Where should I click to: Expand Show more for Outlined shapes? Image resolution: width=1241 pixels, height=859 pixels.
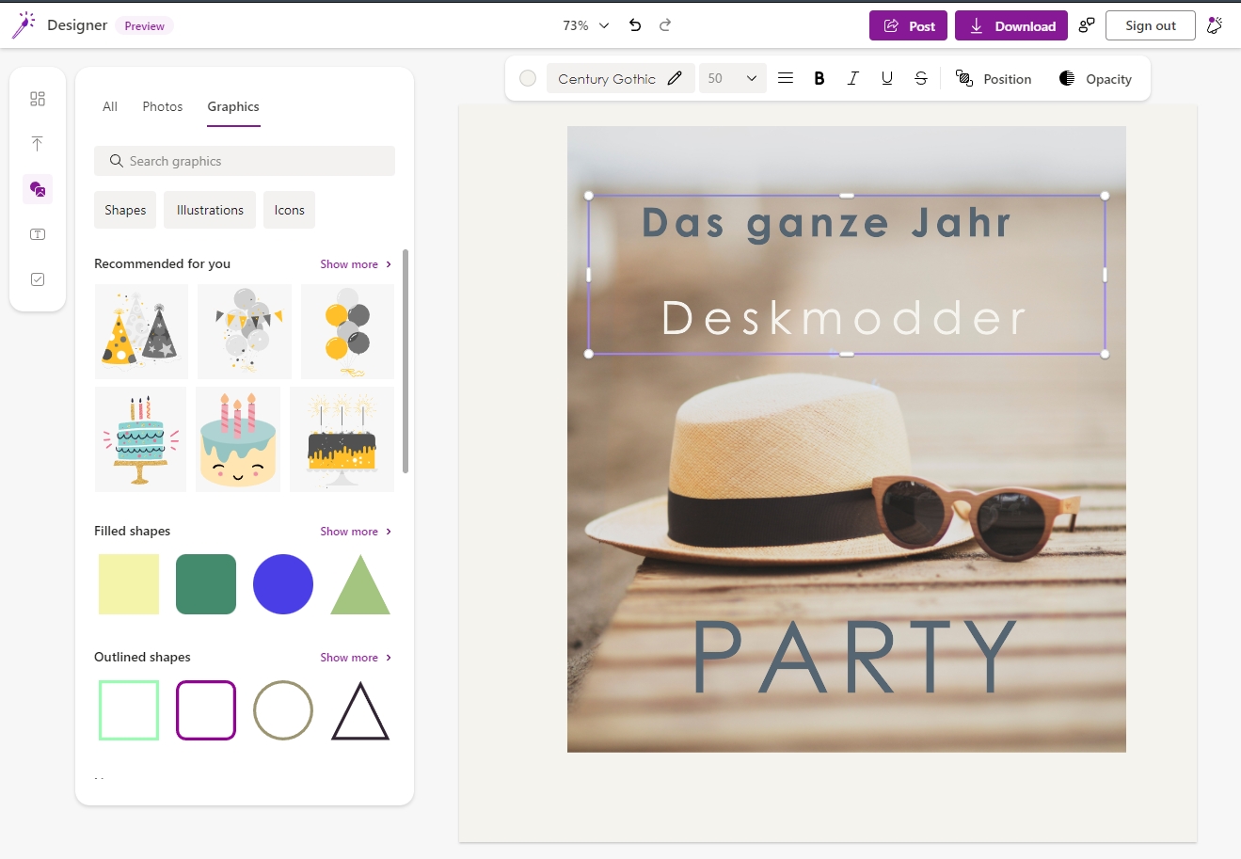click(x=356, y=658)
